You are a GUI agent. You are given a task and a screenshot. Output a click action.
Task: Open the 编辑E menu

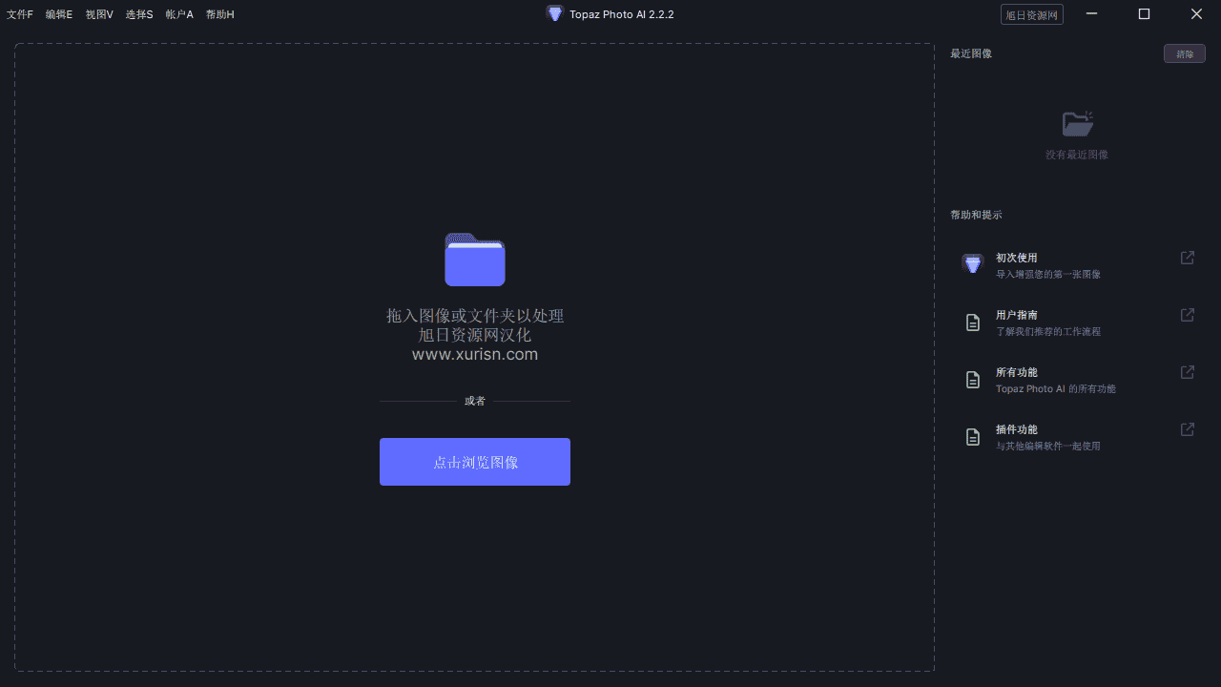(59, 14)
